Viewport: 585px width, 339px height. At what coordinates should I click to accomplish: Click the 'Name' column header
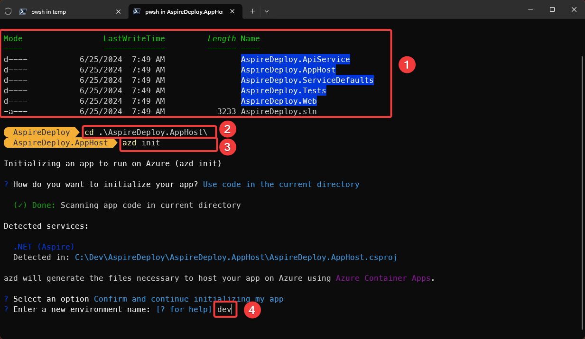click(250, 38)
